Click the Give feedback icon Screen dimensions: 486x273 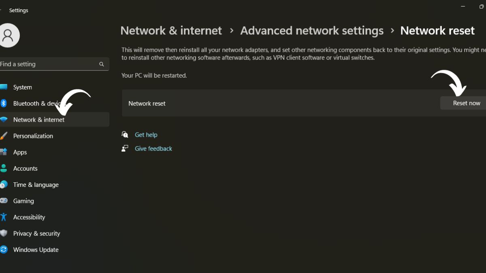(x=125, y=148)
